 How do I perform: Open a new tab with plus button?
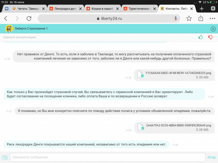click(x=202, y=8)
